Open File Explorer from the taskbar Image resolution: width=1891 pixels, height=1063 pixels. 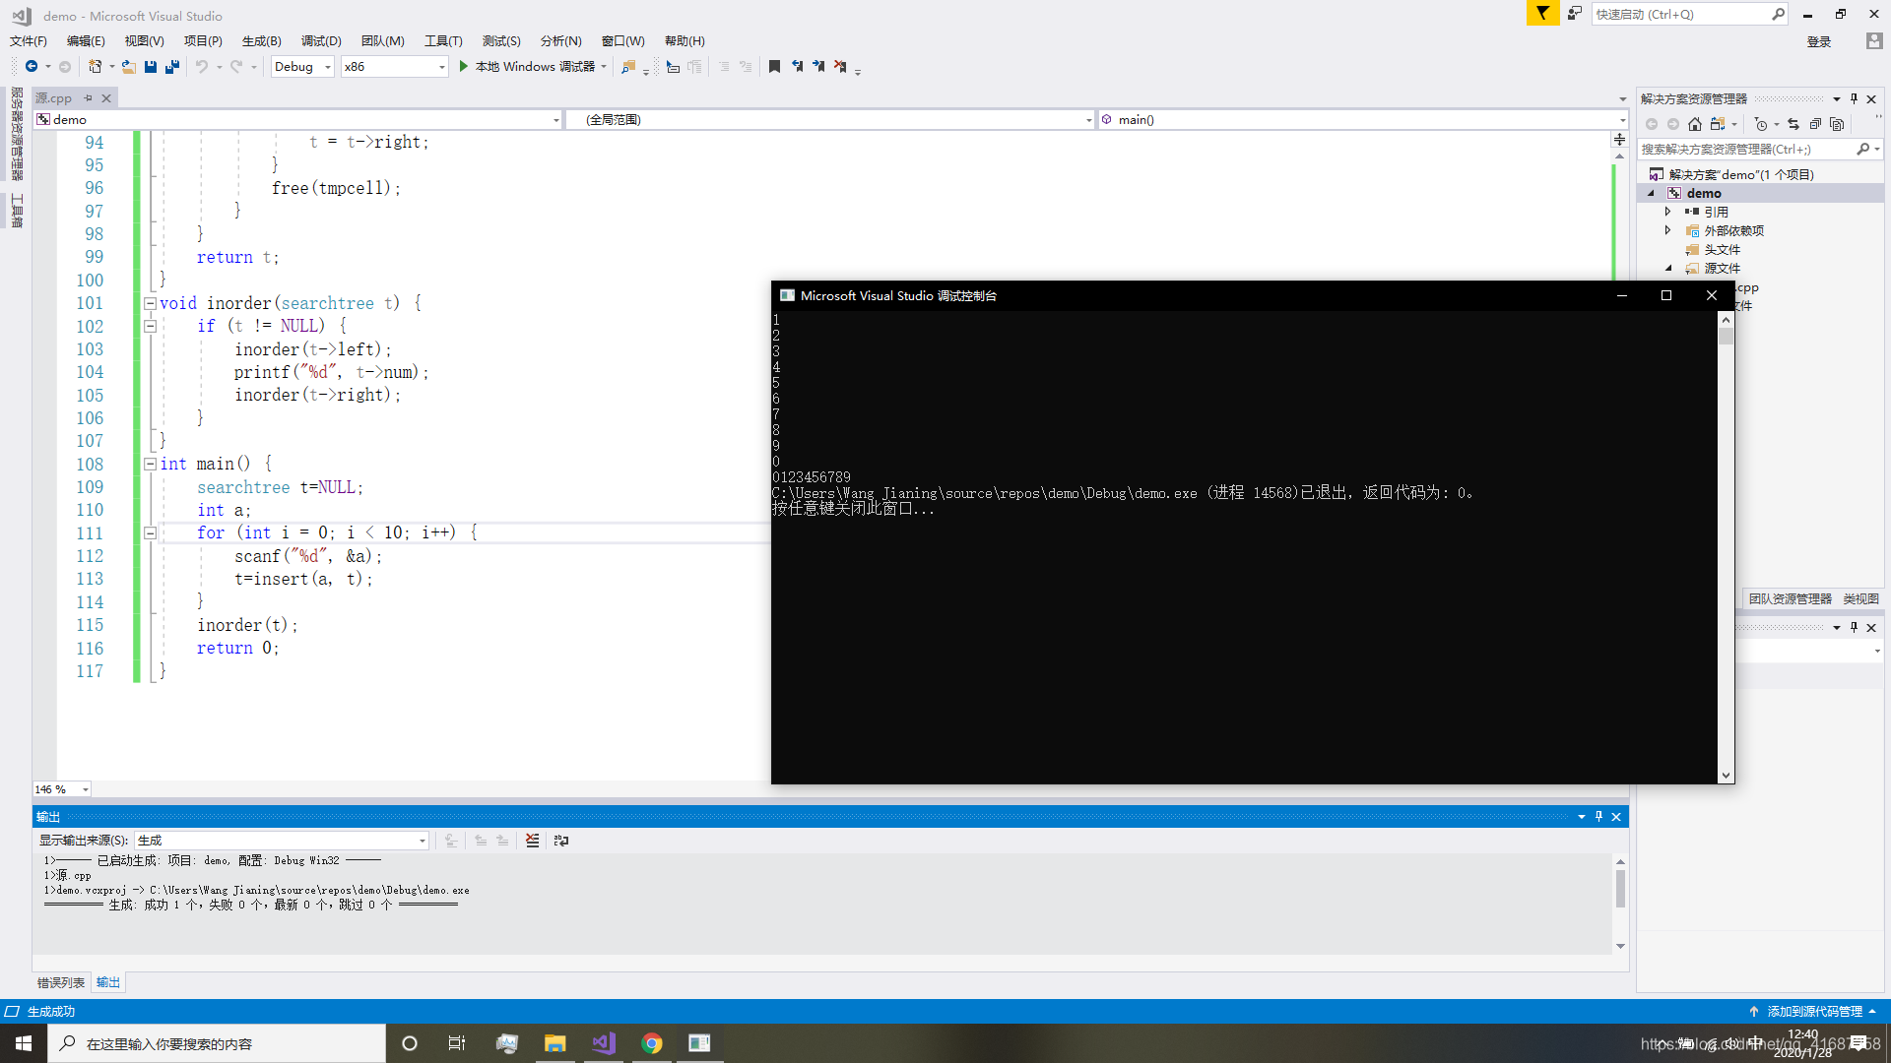(554, 1043)
